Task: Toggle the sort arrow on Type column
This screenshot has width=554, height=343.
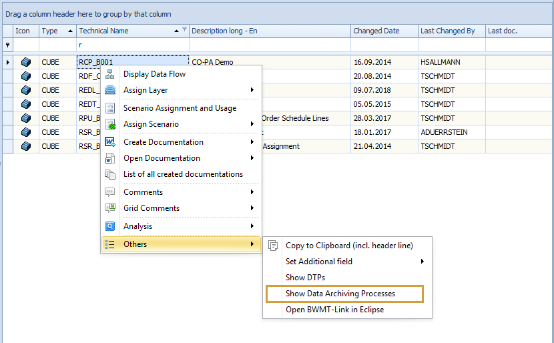Action: (x=71, y=31)
